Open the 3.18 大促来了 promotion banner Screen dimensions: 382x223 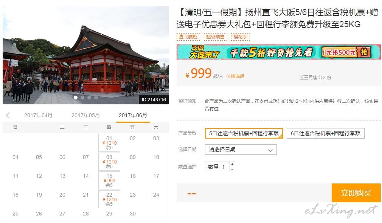tap(278, 52)
